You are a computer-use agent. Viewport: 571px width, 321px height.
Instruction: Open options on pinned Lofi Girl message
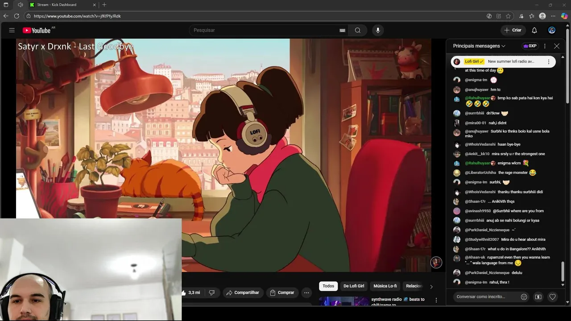[x=549, y=62]
